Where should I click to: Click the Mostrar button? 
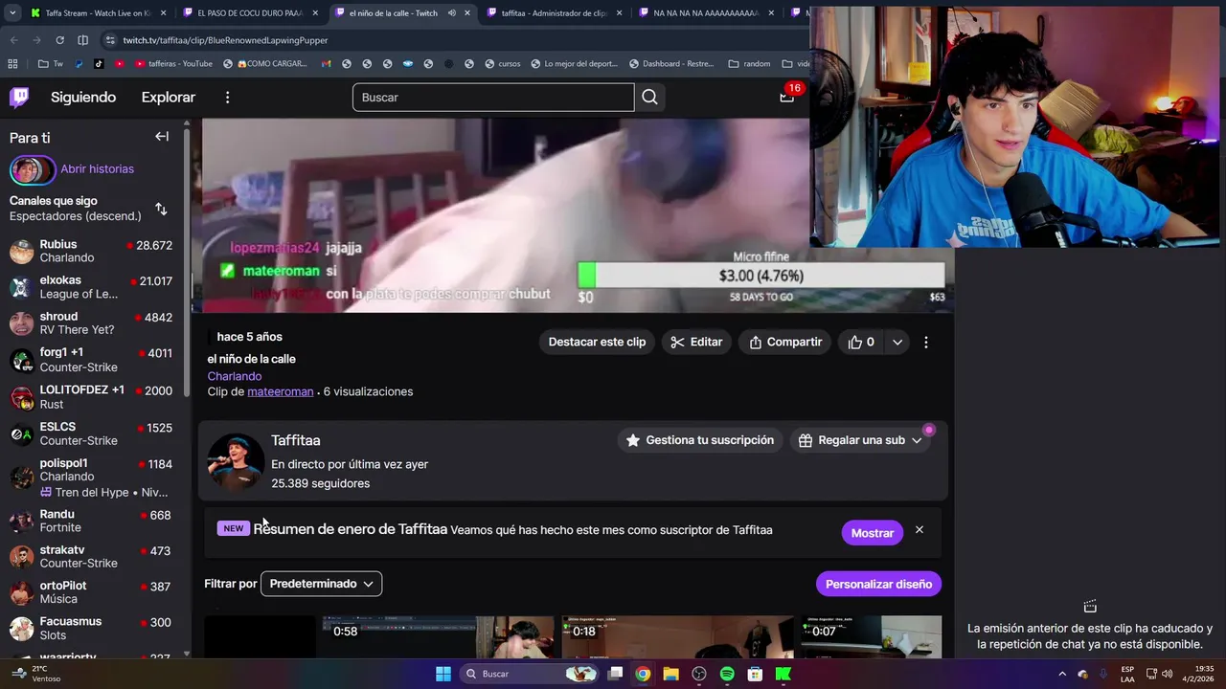[x=872, y=532]
